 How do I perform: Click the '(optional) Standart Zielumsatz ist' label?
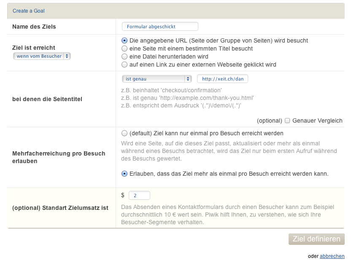[x=60, y=208]
